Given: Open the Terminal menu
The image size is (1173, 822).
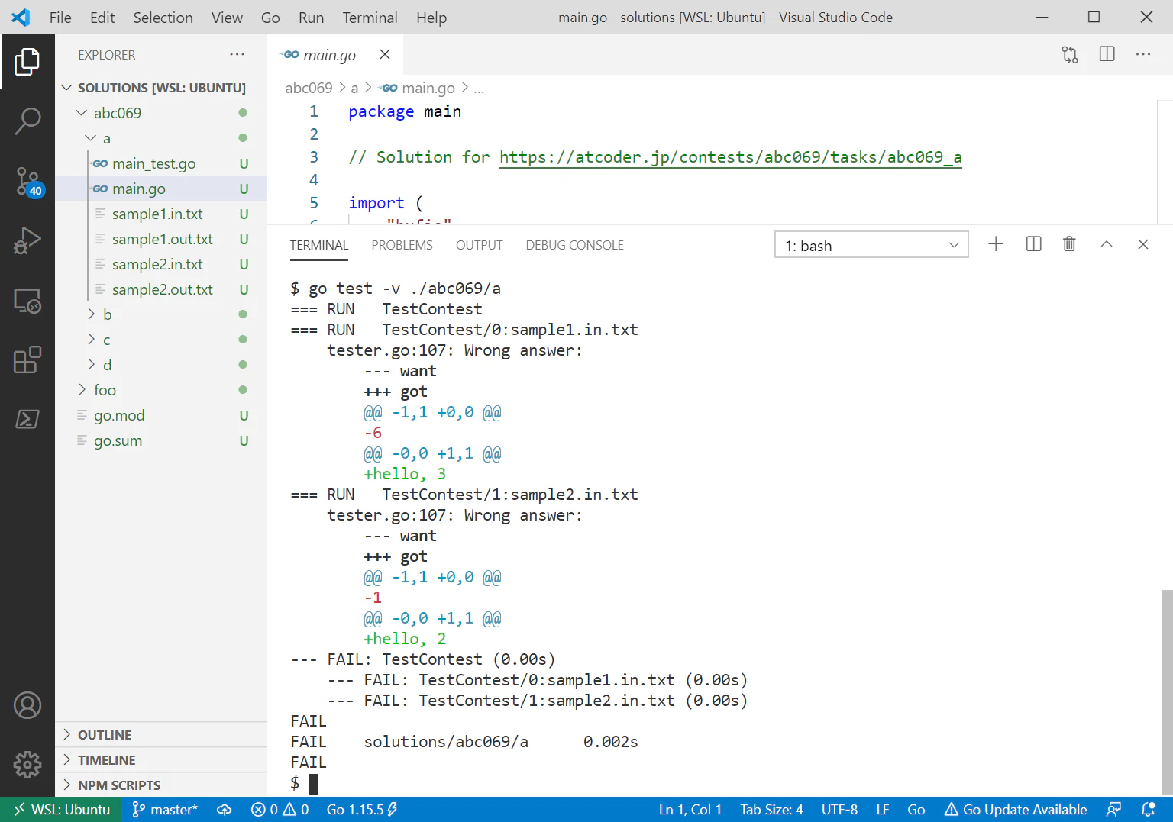Looking at the screenshot, I should [x=370, y=18].
